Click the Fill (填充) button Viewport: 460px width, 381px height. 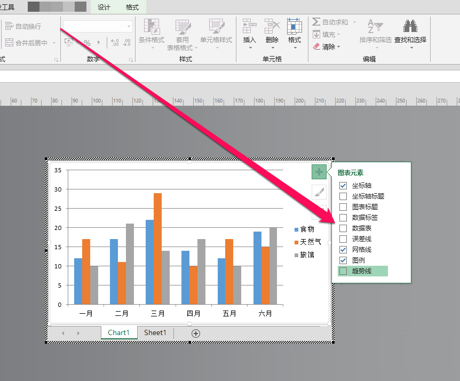click(326, 34)
